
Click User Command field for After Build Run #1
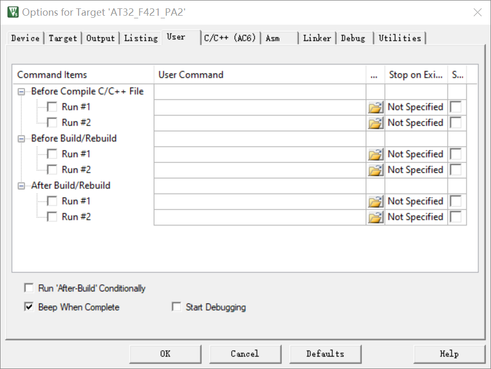click(x=260, y=201)
